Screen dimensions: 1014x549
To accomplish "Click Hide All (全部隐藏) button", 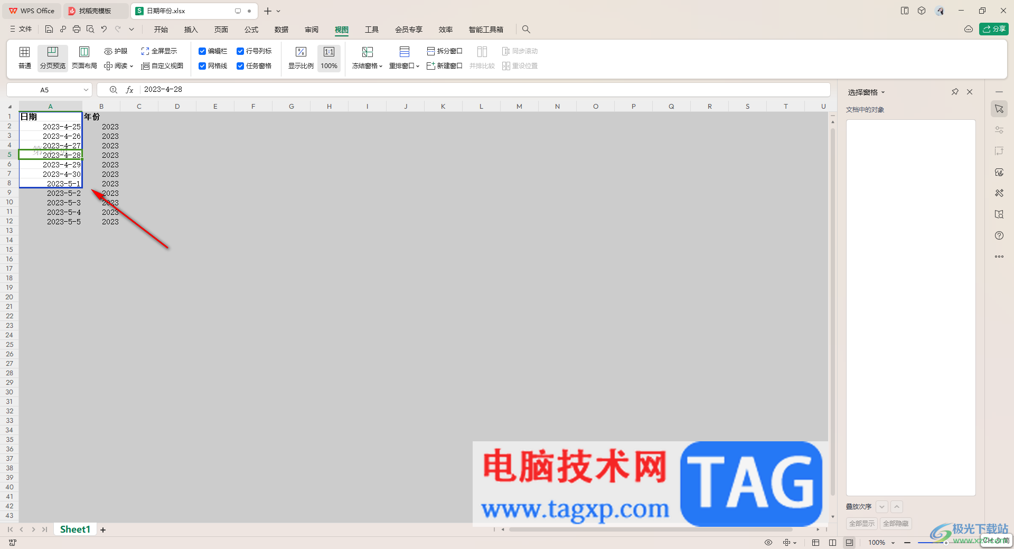I will (x=896, y=524).
